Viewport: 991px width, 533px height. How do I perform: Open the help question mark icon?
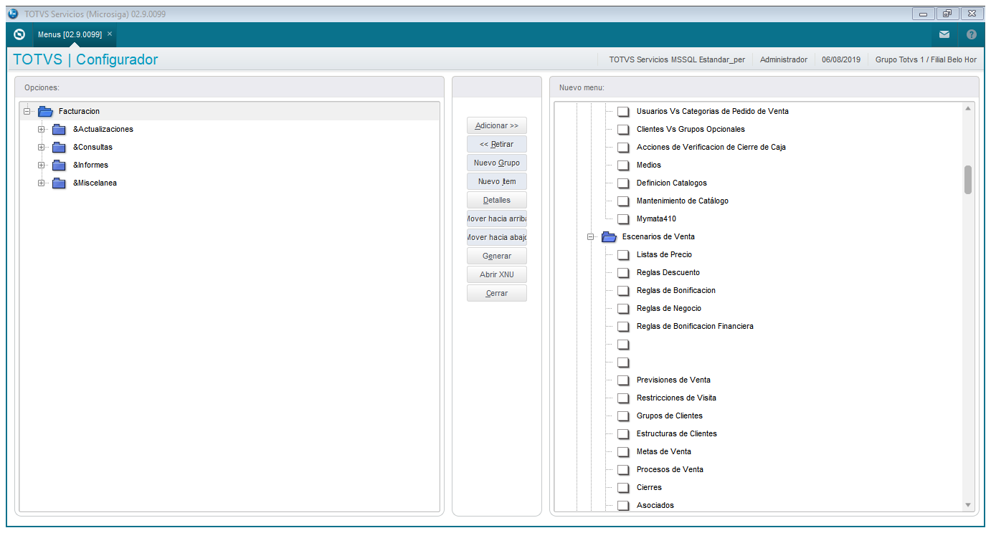tap(972, 34)
